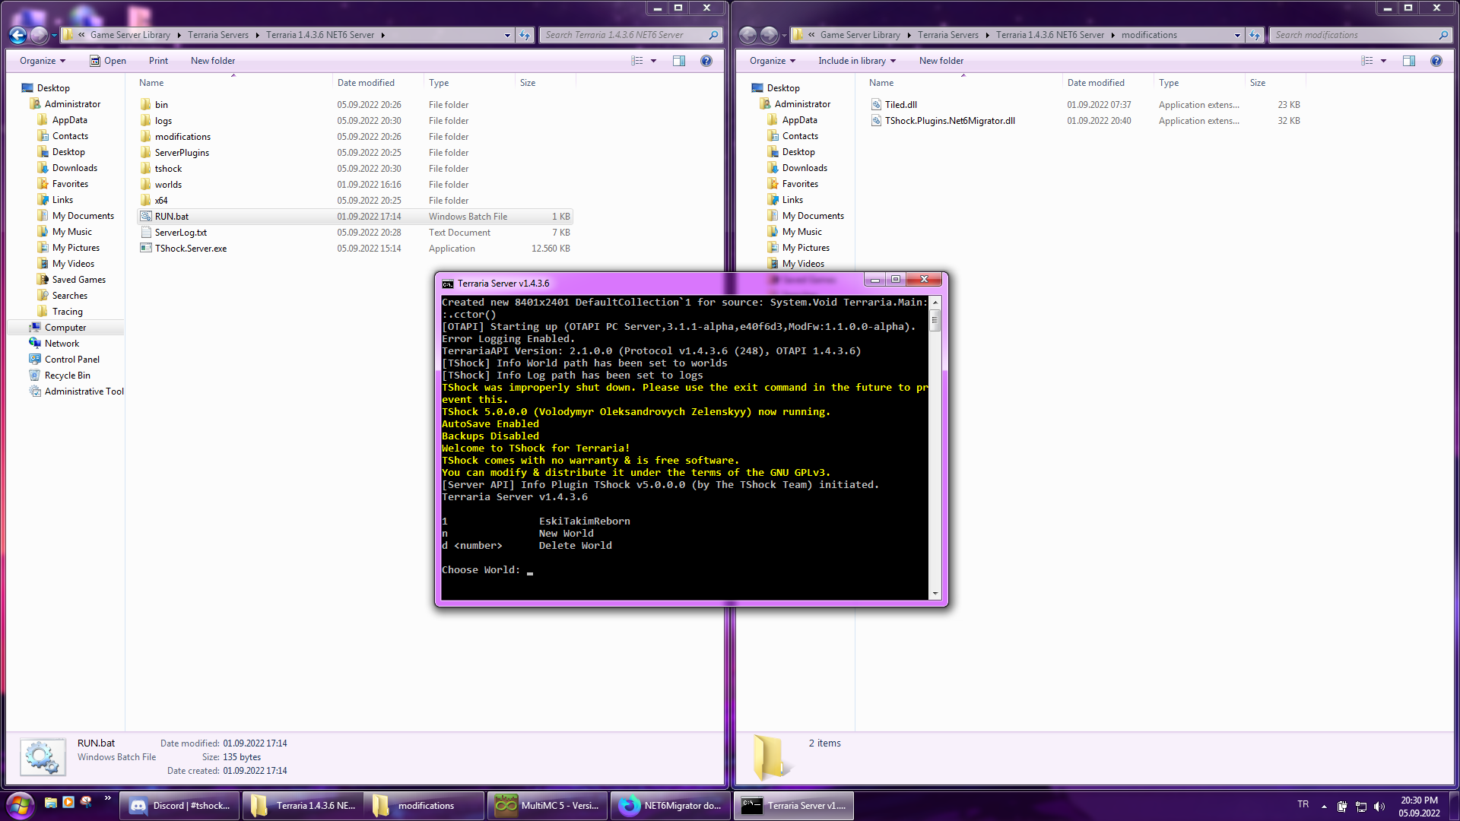Image resolution: width=1460 pixels, height=821 pixels.
Task: Click the Windows Start orb
Action: [x=21, y=805]
